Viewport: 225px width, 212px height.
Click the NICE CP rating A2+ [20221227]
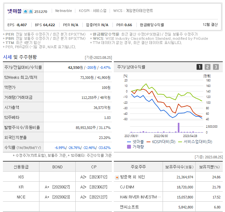[x=94, y=197]
